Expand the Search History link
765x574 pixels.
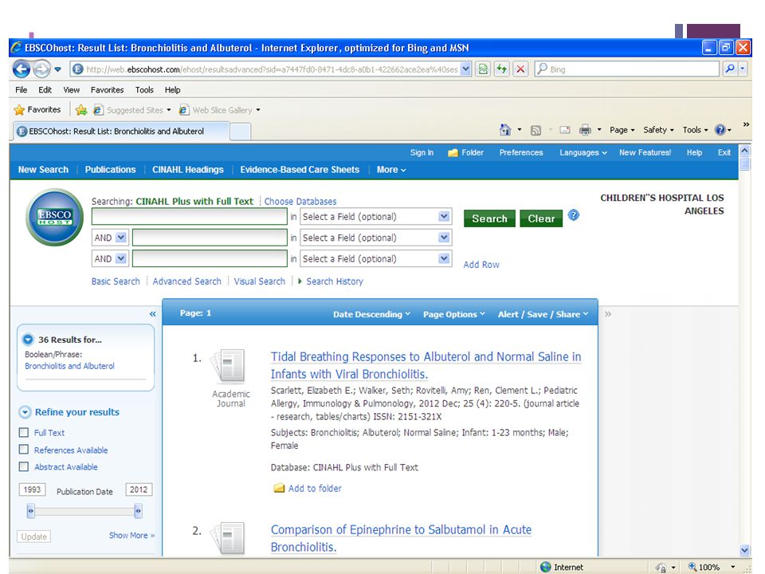(x=330, y=281)
